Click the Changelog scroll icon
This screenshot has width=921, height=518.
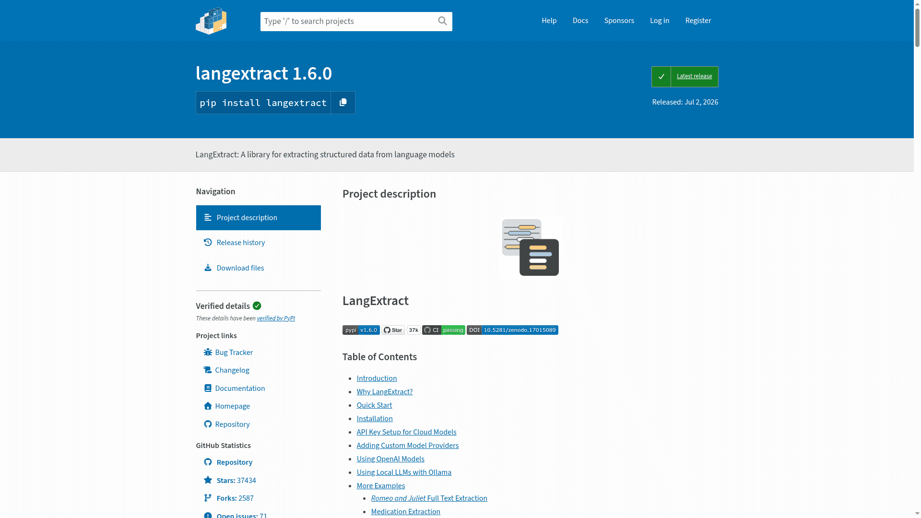208,370
